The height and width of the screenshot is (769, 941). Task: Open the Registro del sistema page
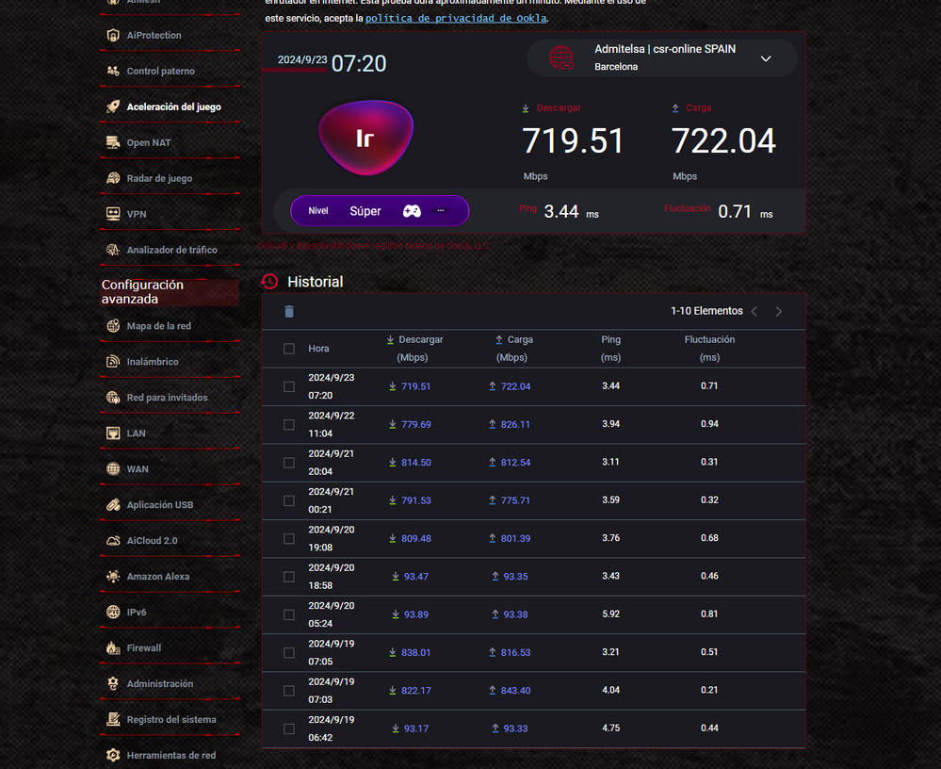click(171, 720)
